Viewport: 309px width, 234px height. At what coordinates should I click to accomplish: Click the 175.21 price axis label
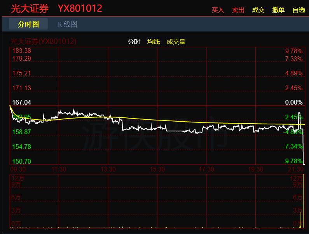pyautogui.click(x=22, y=73)
